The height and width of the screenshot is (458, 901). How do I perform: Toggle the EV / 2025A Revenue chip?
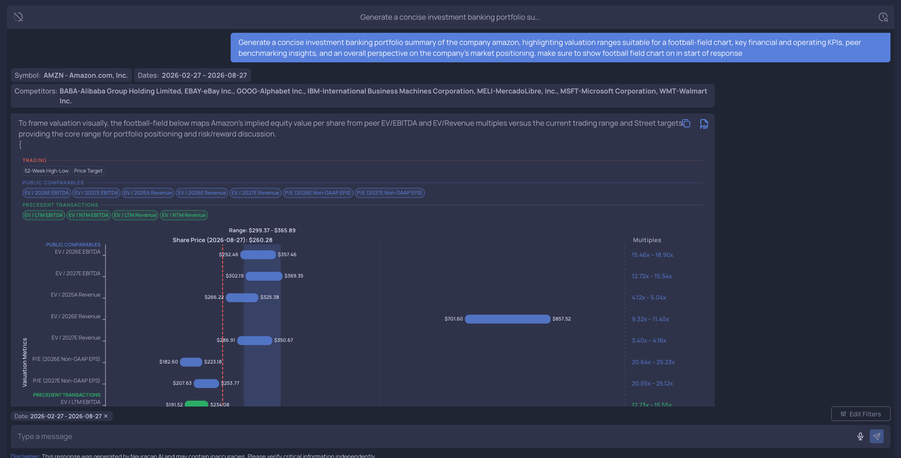148,193
